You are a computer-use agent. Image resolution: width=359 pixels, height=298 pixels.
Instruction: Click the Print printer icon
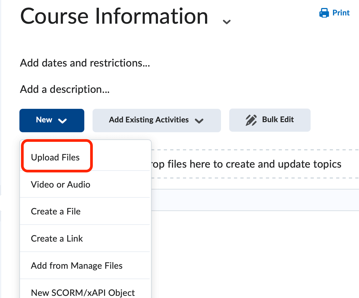point(324,13)
